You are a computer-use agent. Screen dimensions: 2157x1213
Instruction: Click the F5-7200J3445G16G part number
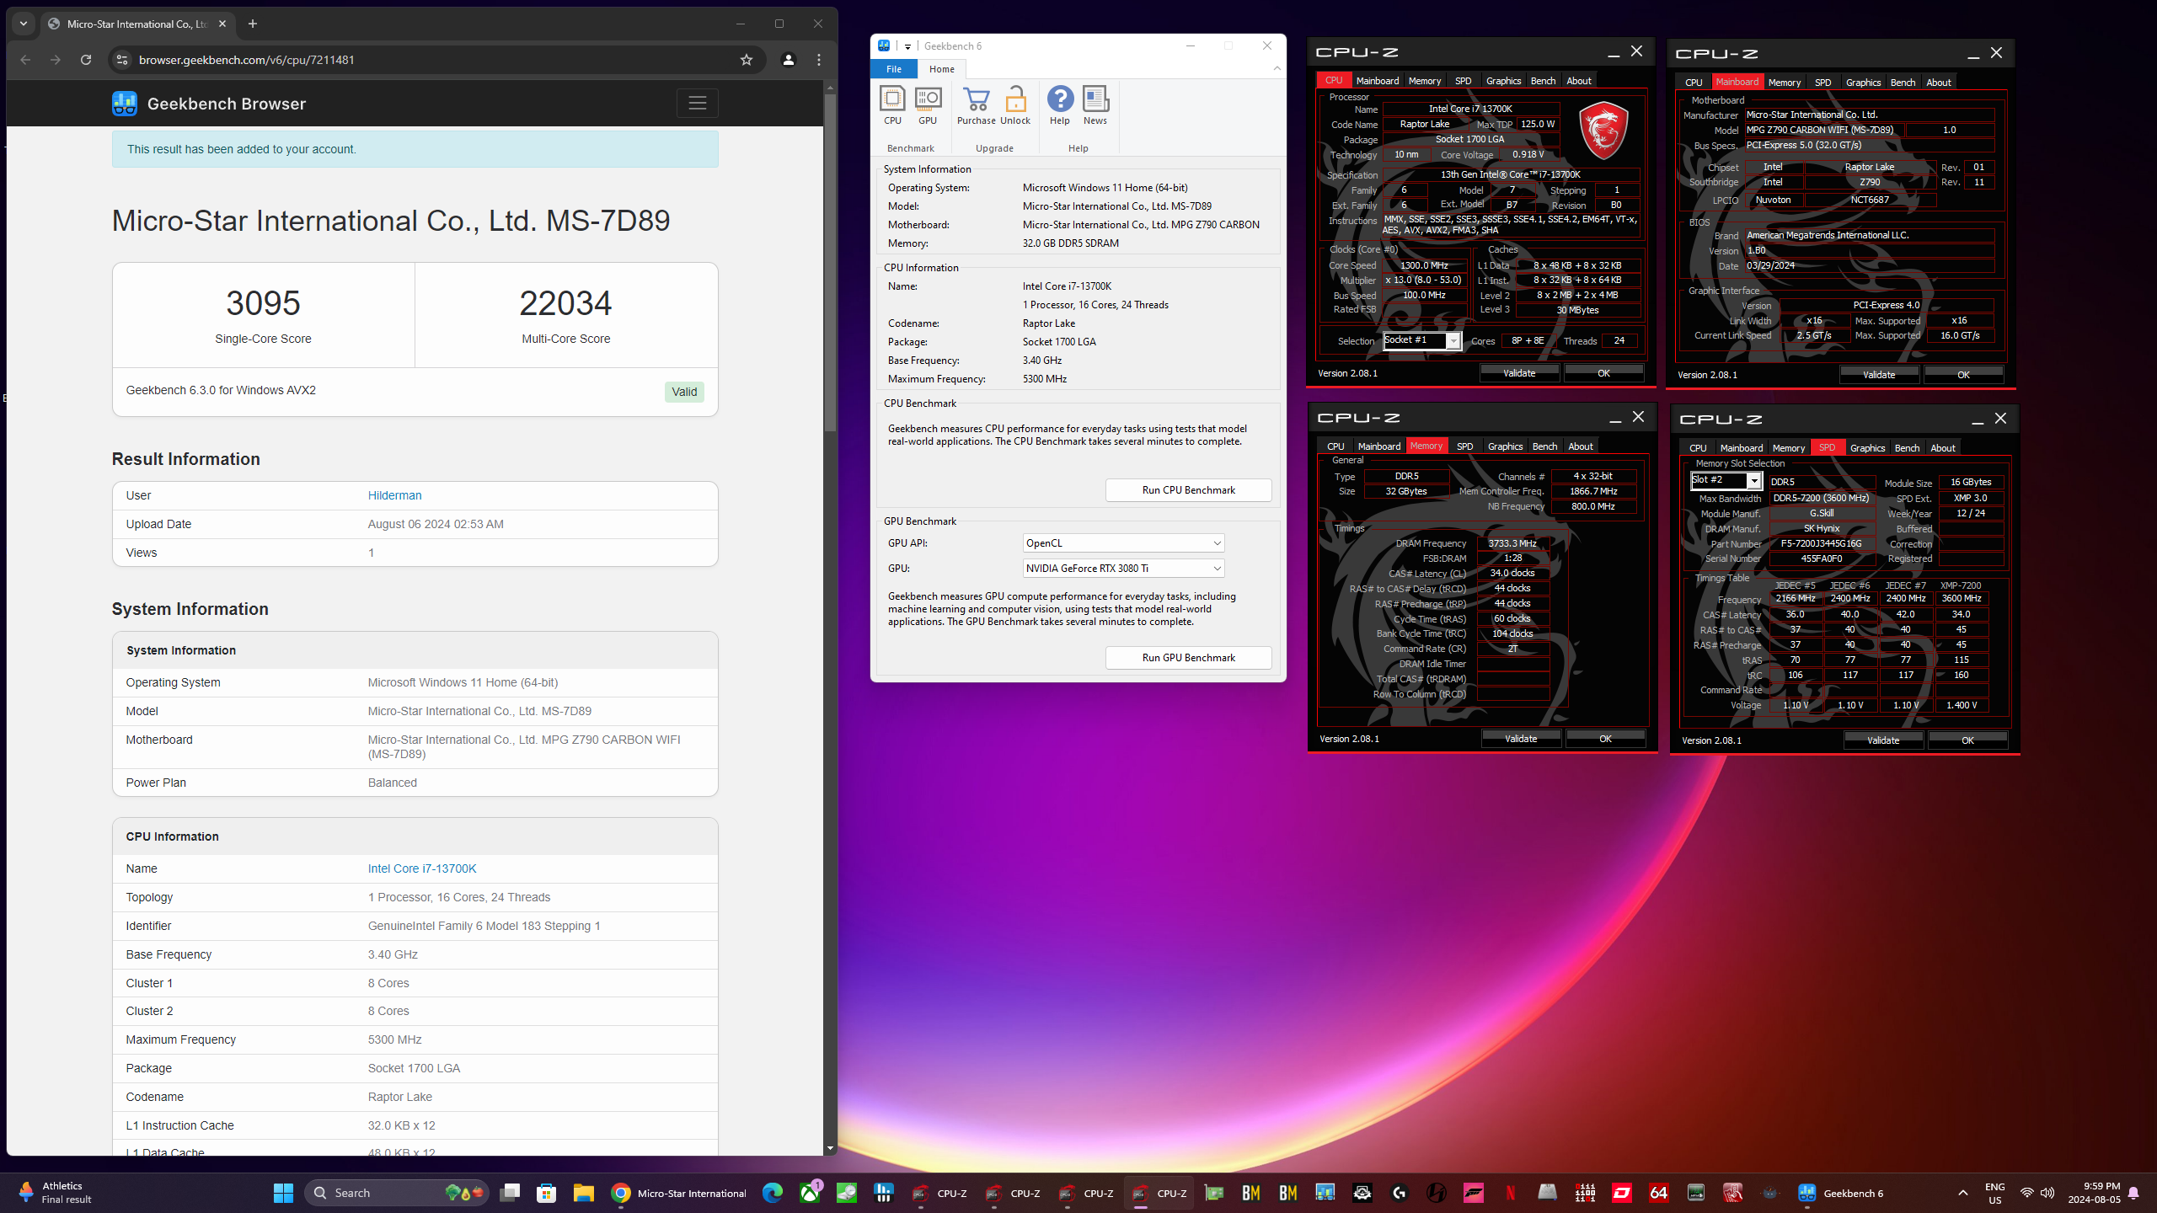[x=1821, y=543]
